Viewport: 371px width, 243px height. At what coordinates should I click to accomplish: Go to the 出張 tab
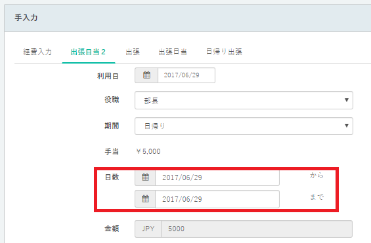coord(133,52)
